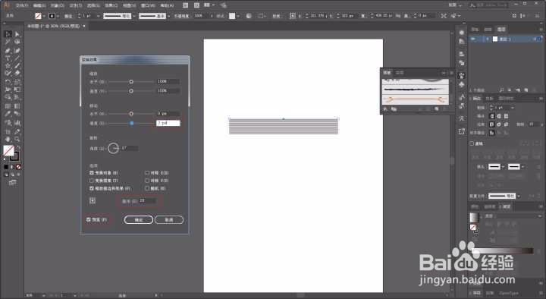The image size is (546, 299).
Task: Select the Type tool
Action: (x=8, y=58)
